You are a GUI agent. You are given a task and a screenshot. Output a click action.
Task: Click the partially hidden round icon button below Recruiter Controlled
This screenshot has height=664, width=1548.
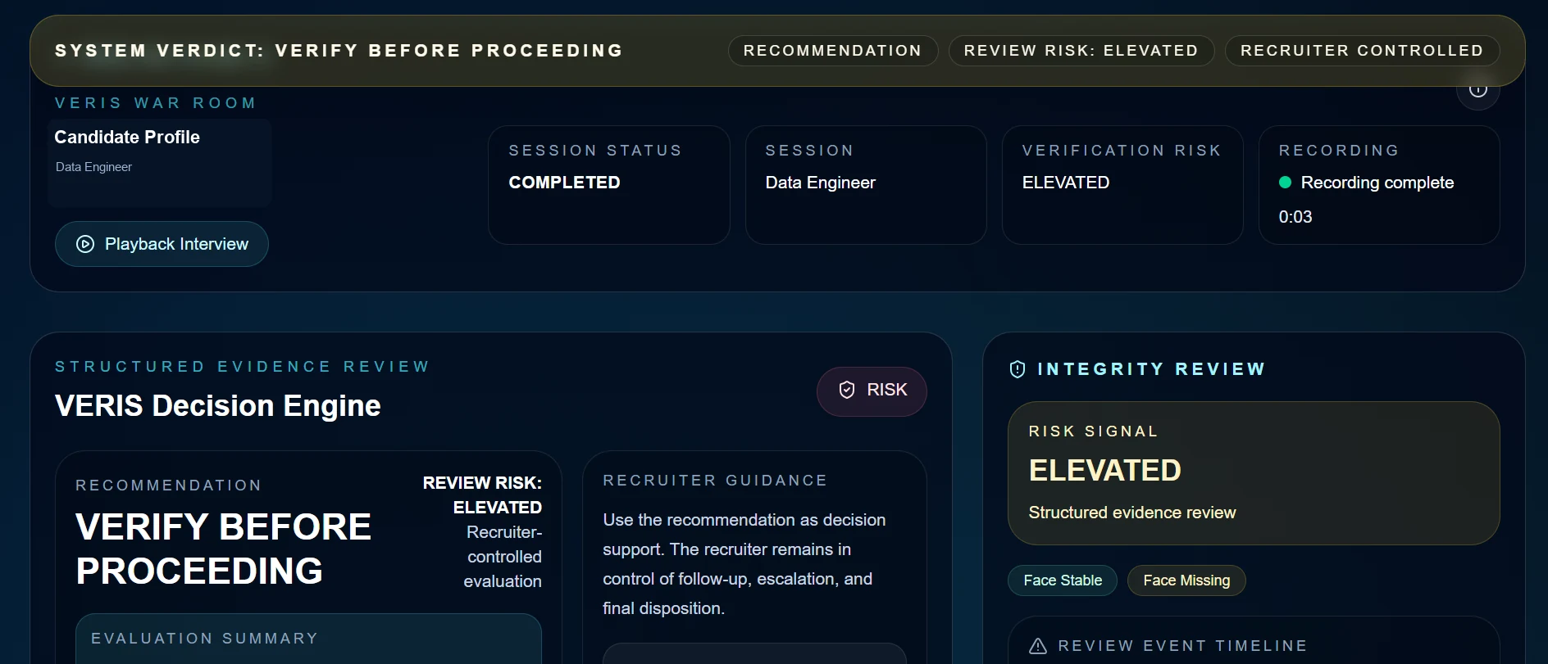[x=1478, y=93]
